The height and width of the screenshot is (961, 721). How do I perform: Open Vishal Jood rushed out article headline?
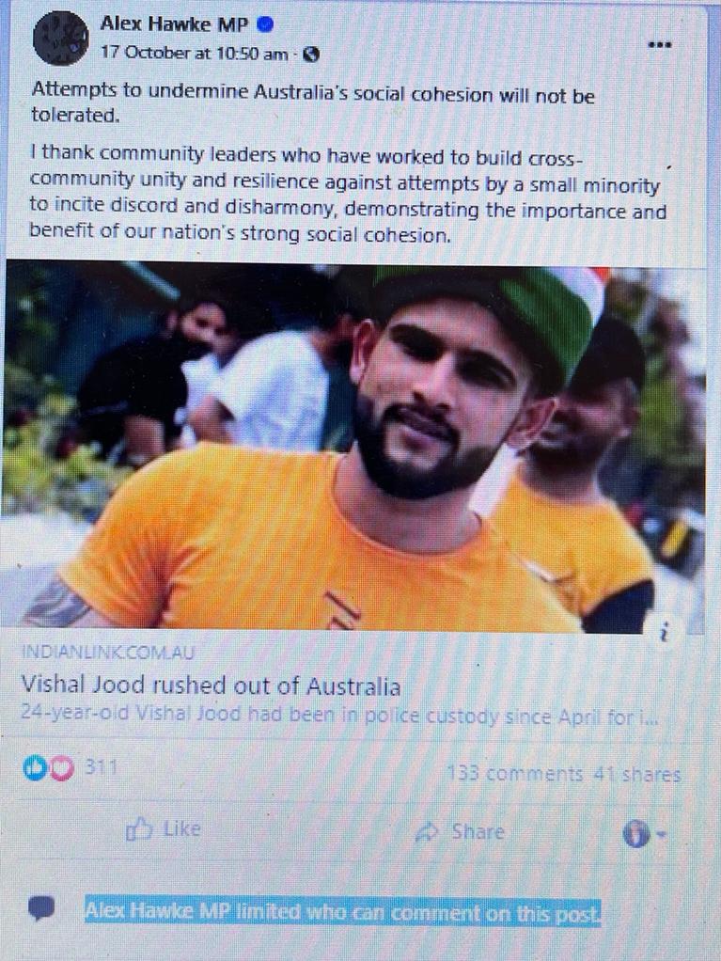(x=211, y=685)
